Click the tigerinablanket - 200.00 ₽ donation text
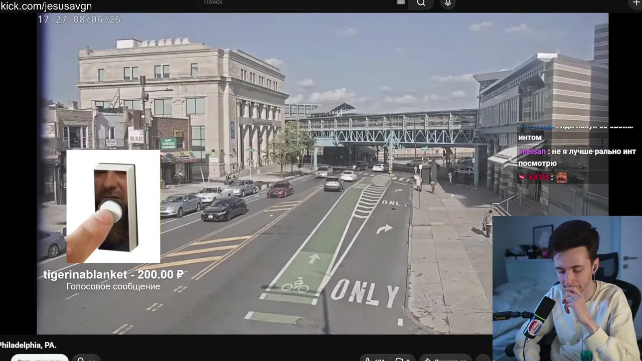The width and height of the screenshot is (642, 361). 113,275
